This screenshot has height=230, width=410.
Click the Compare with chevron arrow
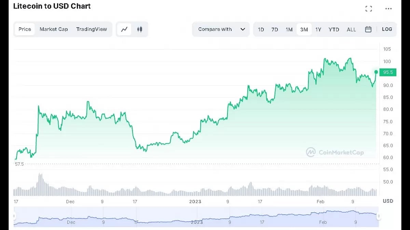pyautogui.click(x=243, y=29)
